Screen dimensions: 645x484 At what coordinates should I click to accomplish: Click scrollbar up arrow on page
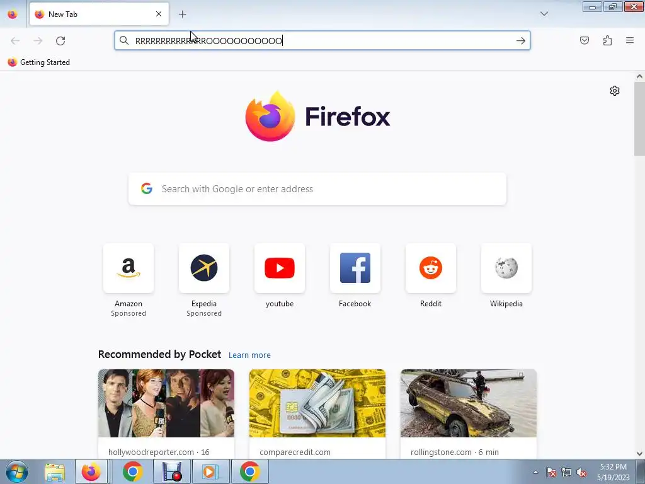[x=639, y=76]
